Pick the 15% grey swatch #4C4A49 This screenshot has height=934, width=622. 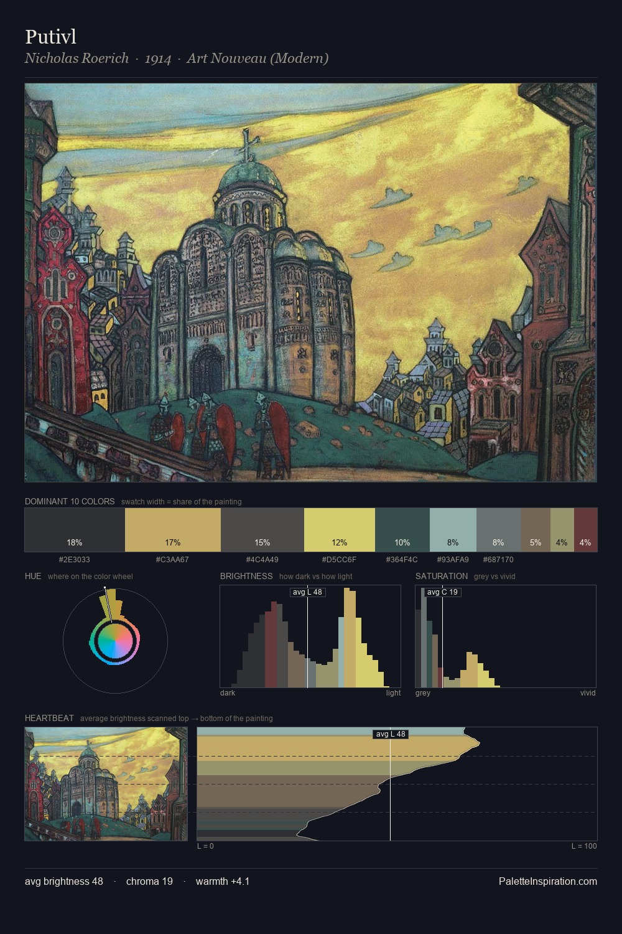[x=262, y=530]
